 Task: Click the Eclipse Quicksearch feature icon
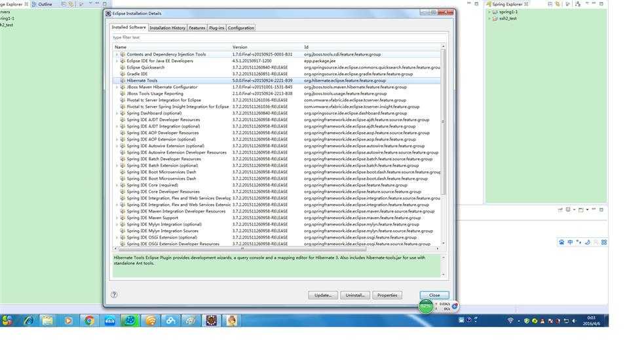click(123, 67)
